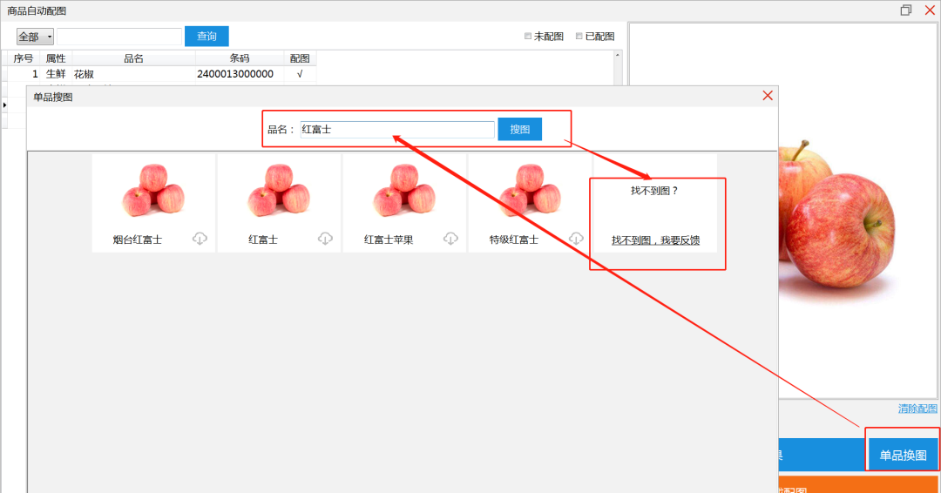The width and height of the screenshot is (941, 493).
Task: Enable the 已配图 checkbox filter
Action: [x=579, y=37]
